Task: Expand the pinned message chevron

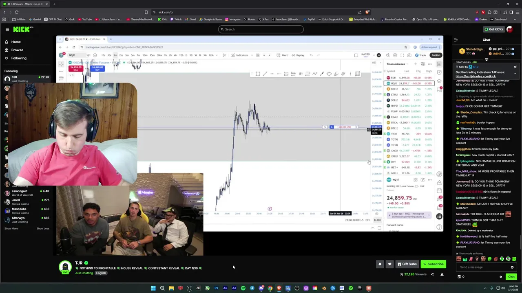Action: (515, 74)
